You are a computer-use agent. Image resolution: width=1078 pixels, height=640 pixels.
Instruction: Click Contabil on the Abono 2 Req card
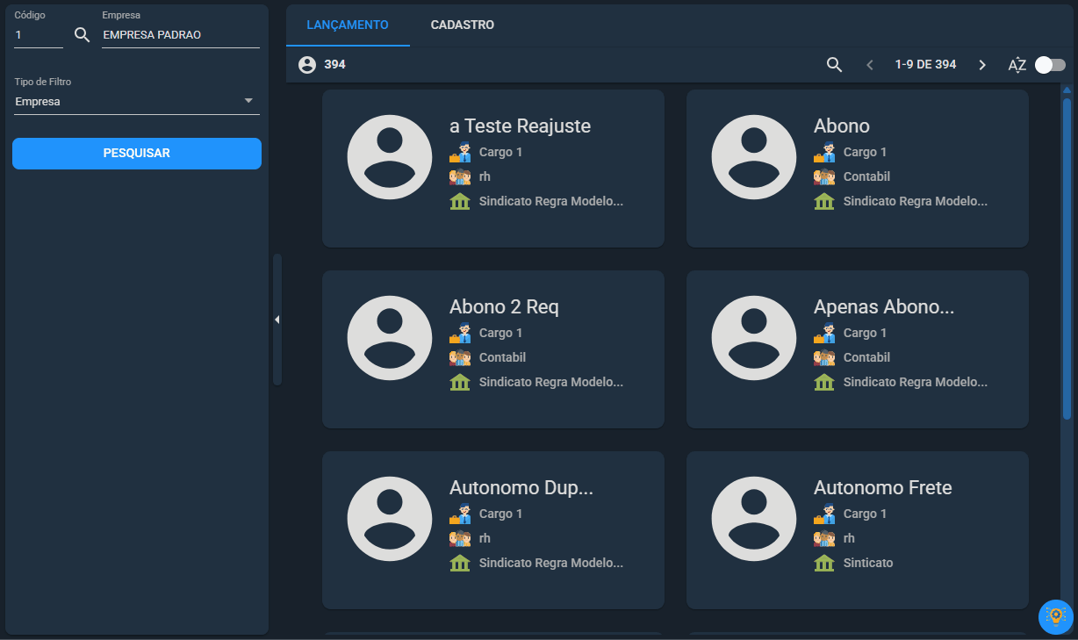pos(502,357)
